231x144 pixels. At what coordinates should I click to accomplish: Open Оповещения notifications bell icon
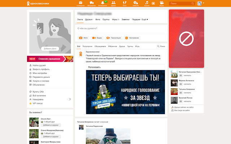coord(102,3)
